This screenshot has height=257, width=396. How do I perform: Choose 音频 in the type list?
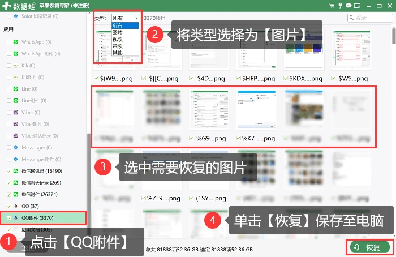125,46
